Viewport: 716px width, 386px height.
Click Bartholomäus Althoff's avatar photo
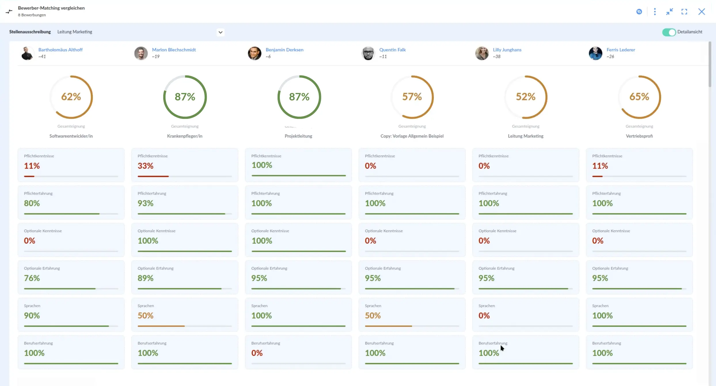27,53
